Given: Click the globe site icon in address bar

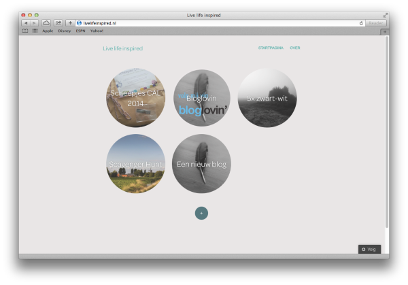Looking at the screenshot, I should click(x=79, y=23).
